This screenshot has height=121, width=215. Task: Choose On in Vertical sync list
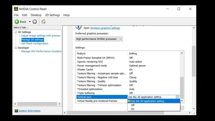[x=154, y=109]
